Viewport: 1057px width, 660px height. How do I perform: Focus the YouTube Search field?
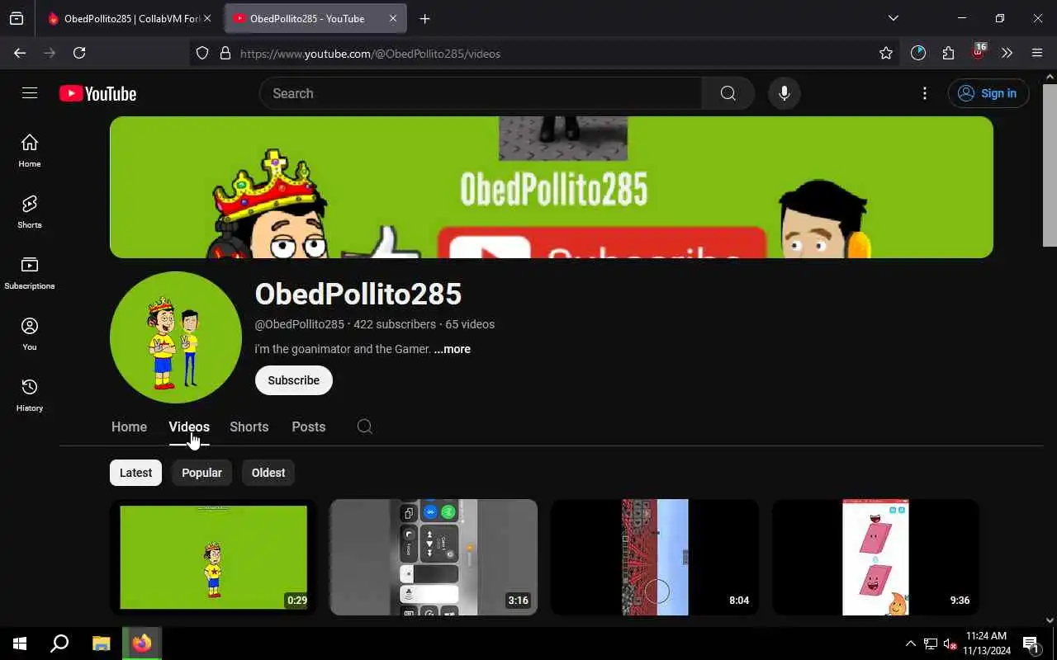point(481,93)
